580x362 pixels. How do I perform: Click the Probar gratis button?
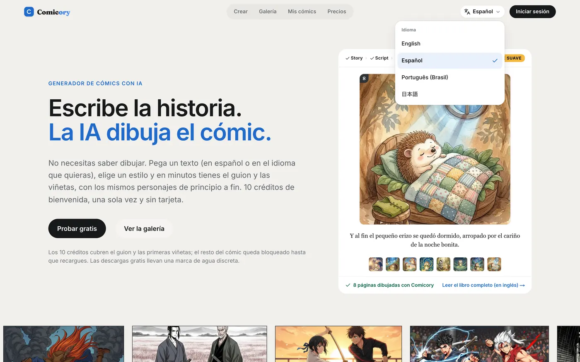tap(77, 228)
